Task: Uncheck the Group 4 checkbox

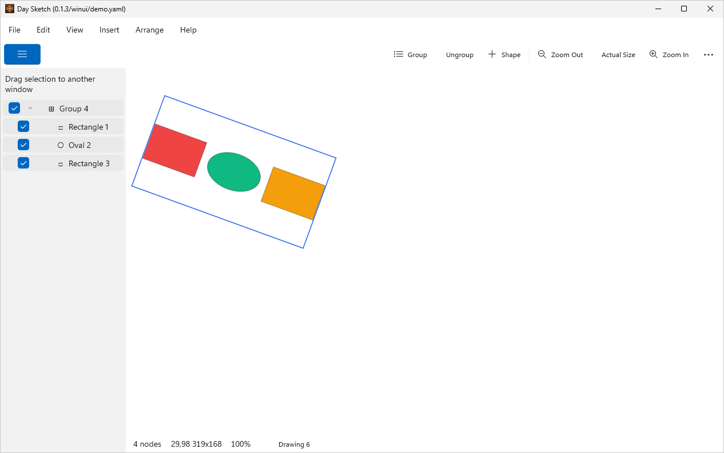Action: coord(14,108)
